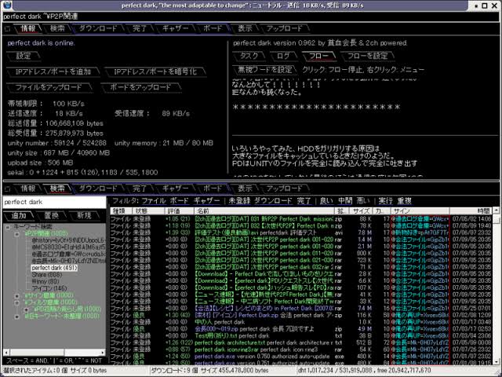Toggle the 完了 filter in the filter bar

304,201
